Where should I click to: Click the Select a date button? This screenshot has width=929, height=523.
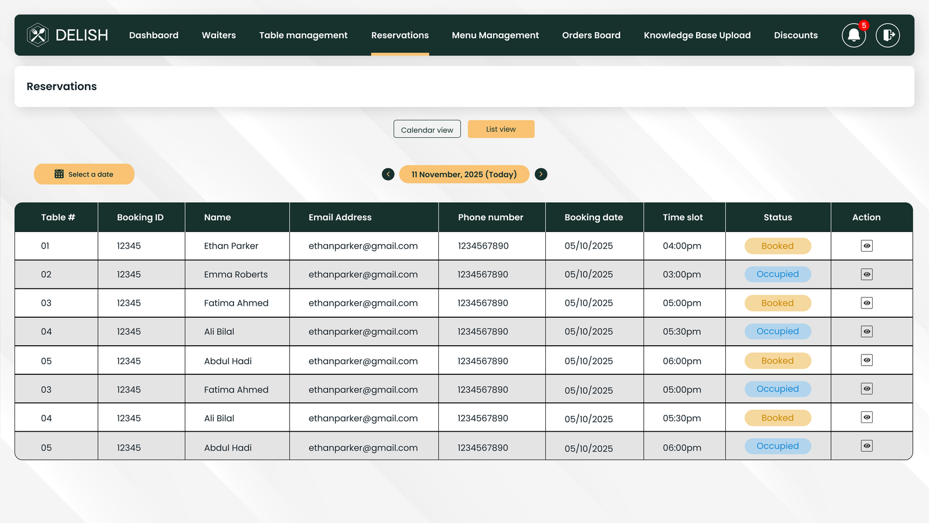coord(84,174)
